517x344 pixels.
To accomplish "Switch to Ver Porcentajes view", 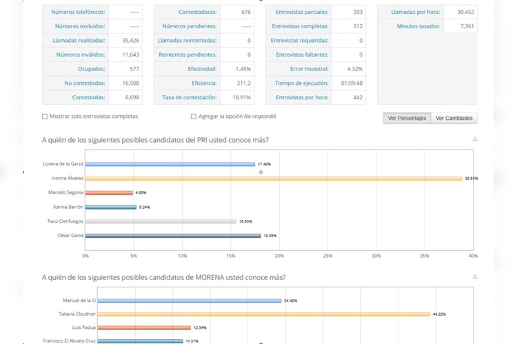I will (x=407, y=119).
